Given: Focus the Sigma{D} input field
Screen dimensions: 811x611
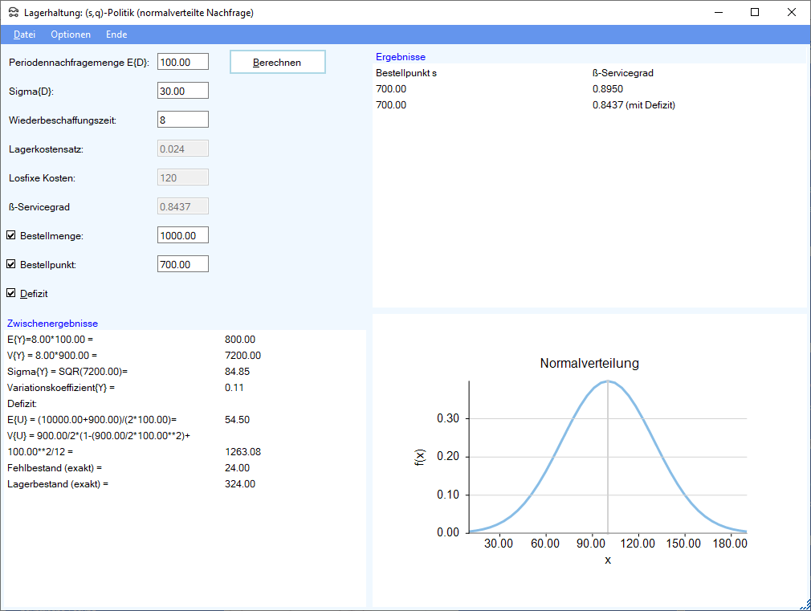Looking at the screenshot, I should 182,91.
